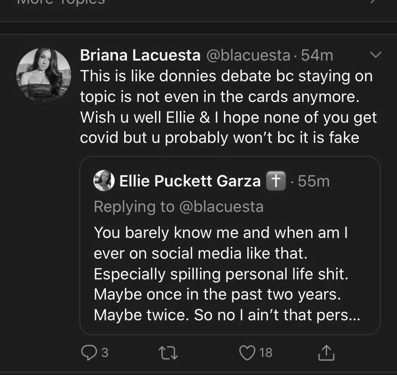397x375 pixels.
Task: Expand the tweet options chevron
Action: 375,55
